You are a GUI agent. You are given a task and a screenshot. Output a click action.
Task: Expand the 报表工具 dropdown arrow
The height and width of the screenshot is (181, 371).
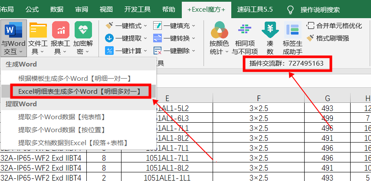65,51
